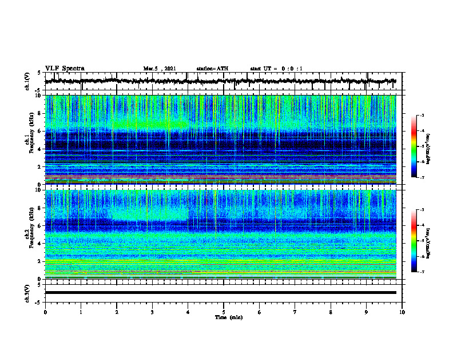Click tick label "0" on the Time axis
Viewport: 453px width, 350px height.
click(x=45, y=312)
